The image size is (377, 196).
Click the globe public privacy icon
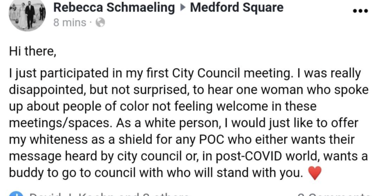100,22
